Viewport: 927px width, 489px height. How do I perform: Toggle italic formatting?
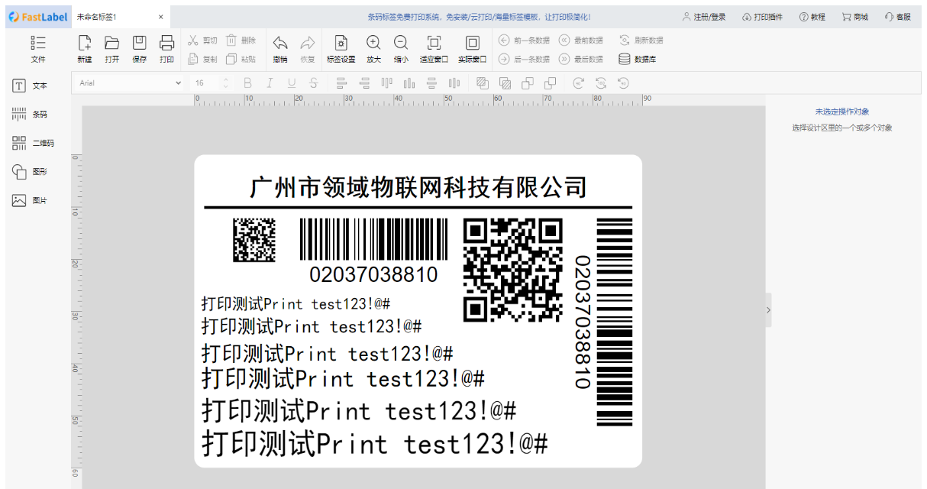tap(270, 83)
